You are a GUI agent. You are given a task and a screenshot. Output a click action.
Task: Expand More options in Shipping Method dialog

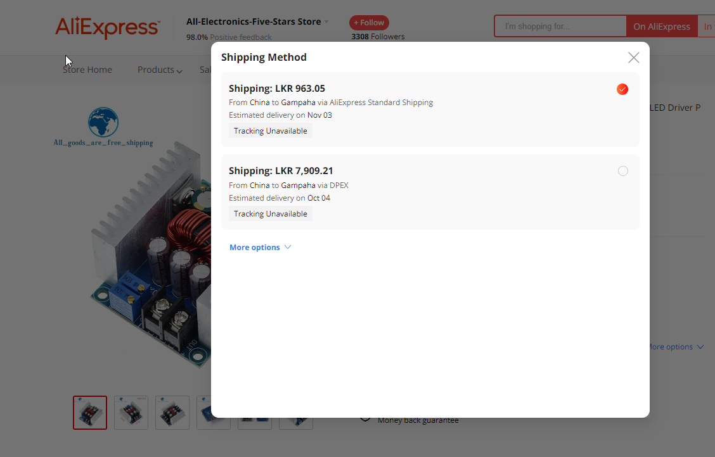[260, 247]
